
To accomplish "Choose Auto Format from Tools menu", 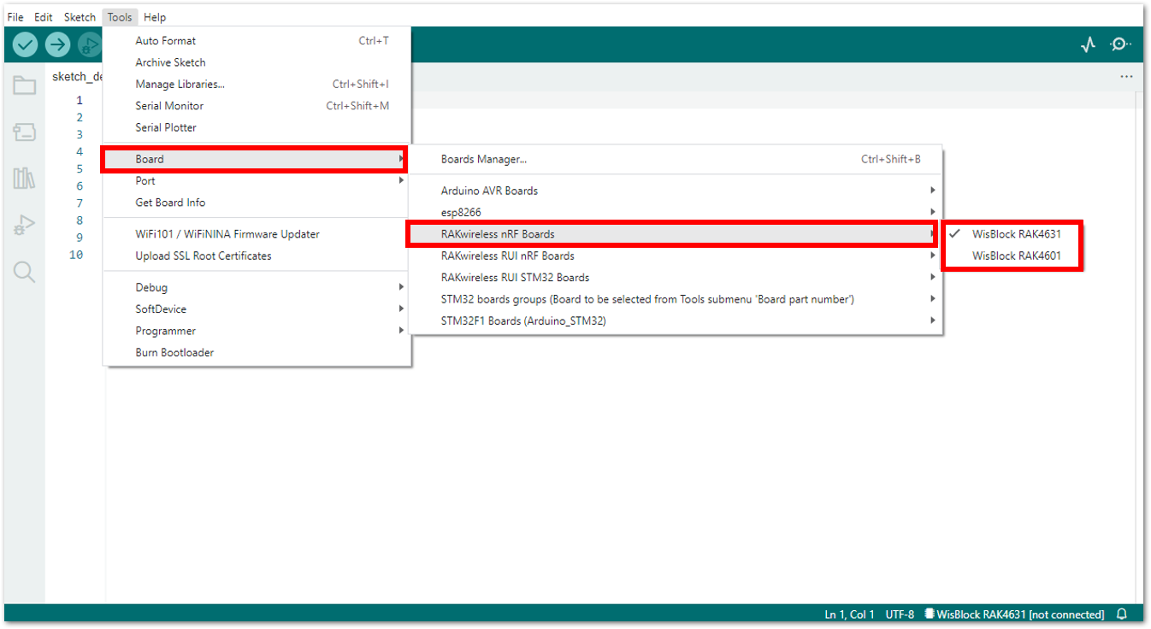I will (x=256, y=41).
